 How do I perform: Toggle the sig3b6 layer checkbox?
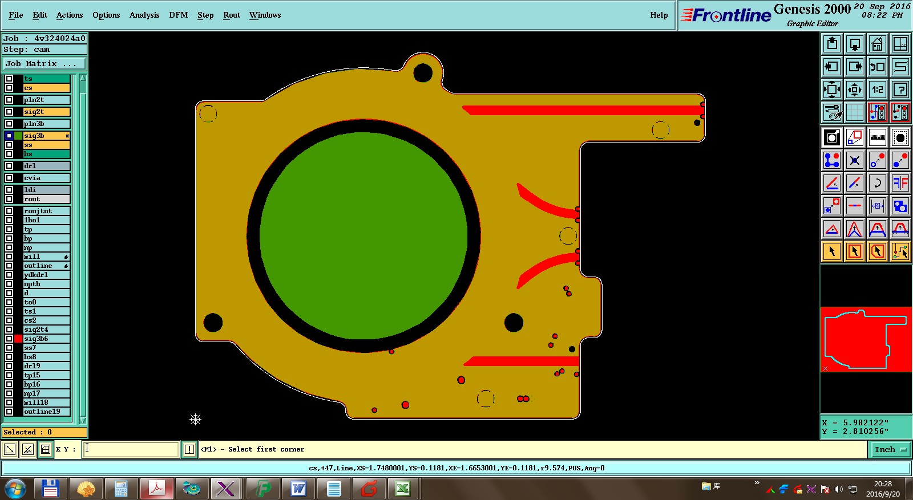(9, 339)
